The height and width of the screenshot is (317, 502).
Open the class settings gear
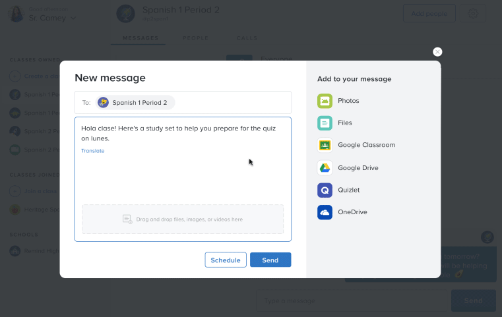[x=473, y=13]
